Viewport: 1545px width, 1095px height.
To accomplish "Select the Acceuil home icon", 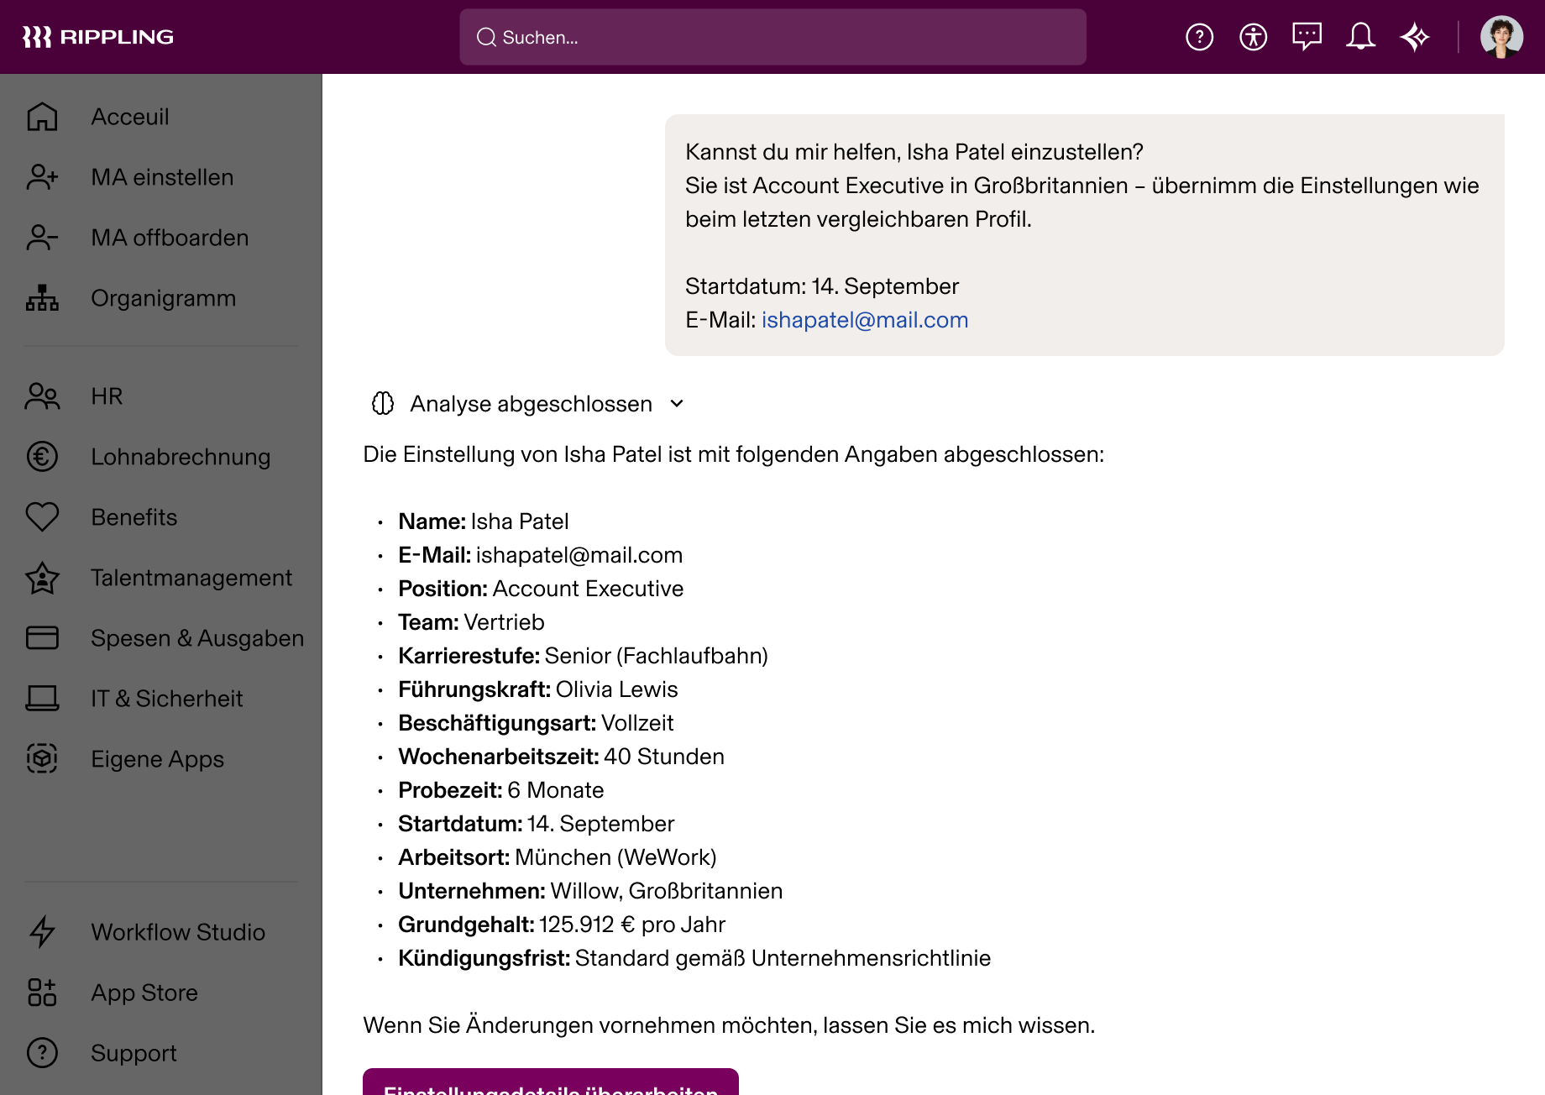I will point(41,117).
